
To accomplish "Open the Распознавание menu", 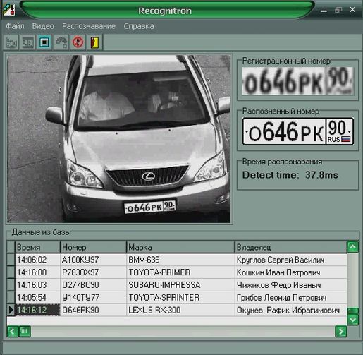I will click(x=89, y=26).
